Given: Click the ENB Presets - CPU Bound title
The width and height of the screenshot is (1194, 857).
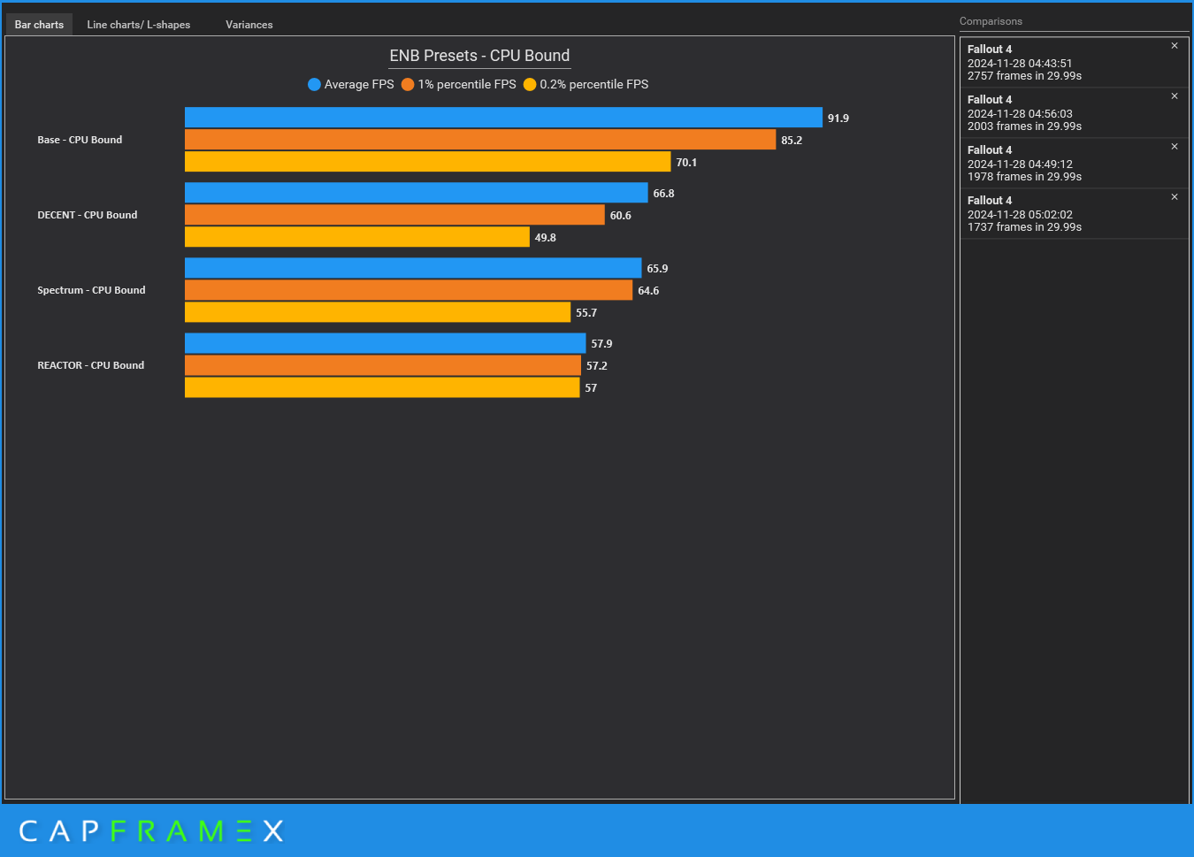Looking at the screenshot, I should click(479, 56).
